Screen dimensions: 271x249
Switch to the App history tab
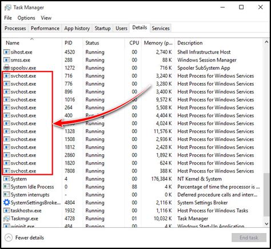tap(77, 29)
